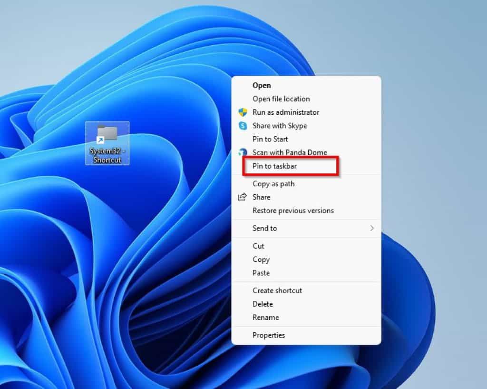The image size is (487, 389).
Task: Select Share with Skype
Action: pos(306,126)
